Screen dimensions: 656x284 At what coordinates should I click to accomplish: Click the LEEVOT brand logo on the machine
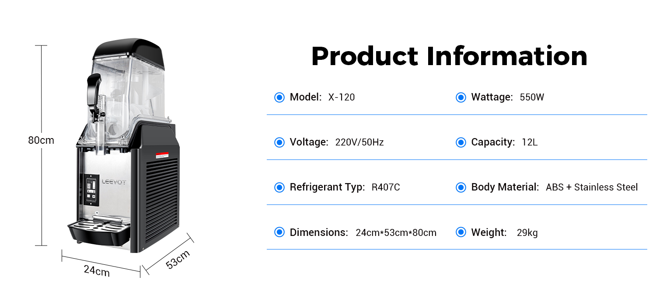[114, 182]
